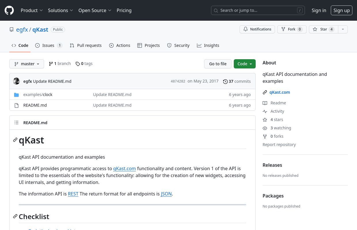Star the repository
Screen dimensions: 357x230
[x=323, y=29]
